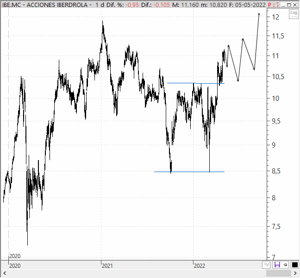Click the horizontal scrollbar thumb
The image size is (300, 278).
pyautogui.click(x=279, y=273)
